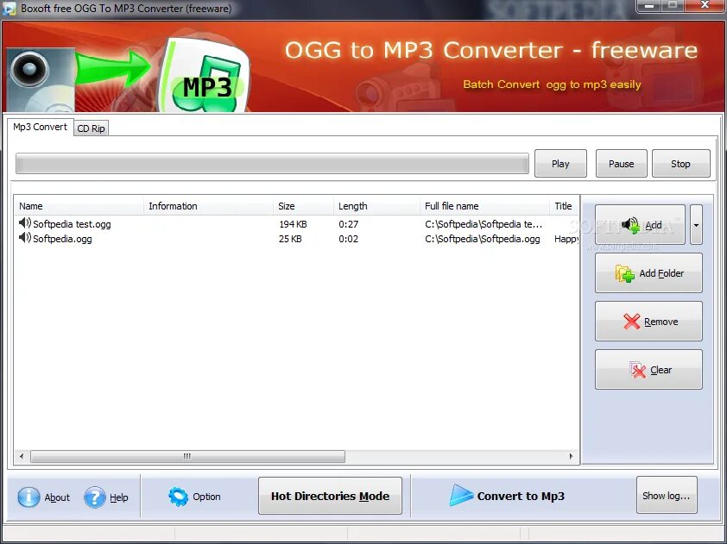Remove the selected file from list
727x544 pixels.
click(x=648, y=322)
